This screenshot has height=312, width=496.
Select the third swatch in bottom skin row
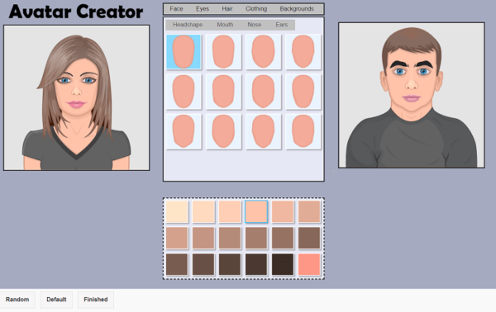pyautogui.click(x=230, y=265)
